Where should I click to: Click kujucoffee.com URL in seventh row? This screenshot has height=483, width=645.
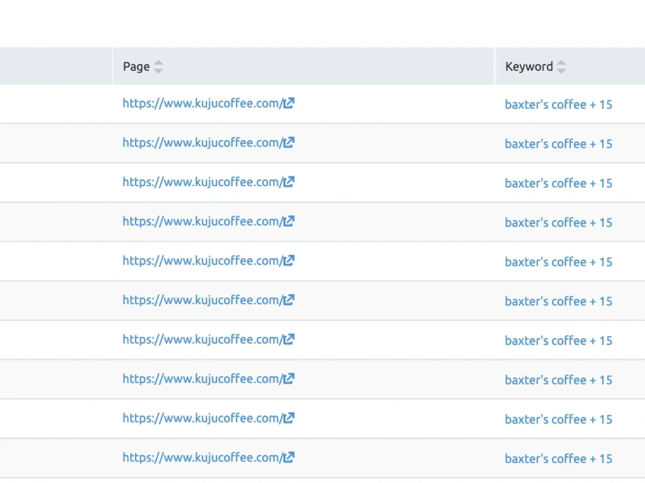click(203, 340)
